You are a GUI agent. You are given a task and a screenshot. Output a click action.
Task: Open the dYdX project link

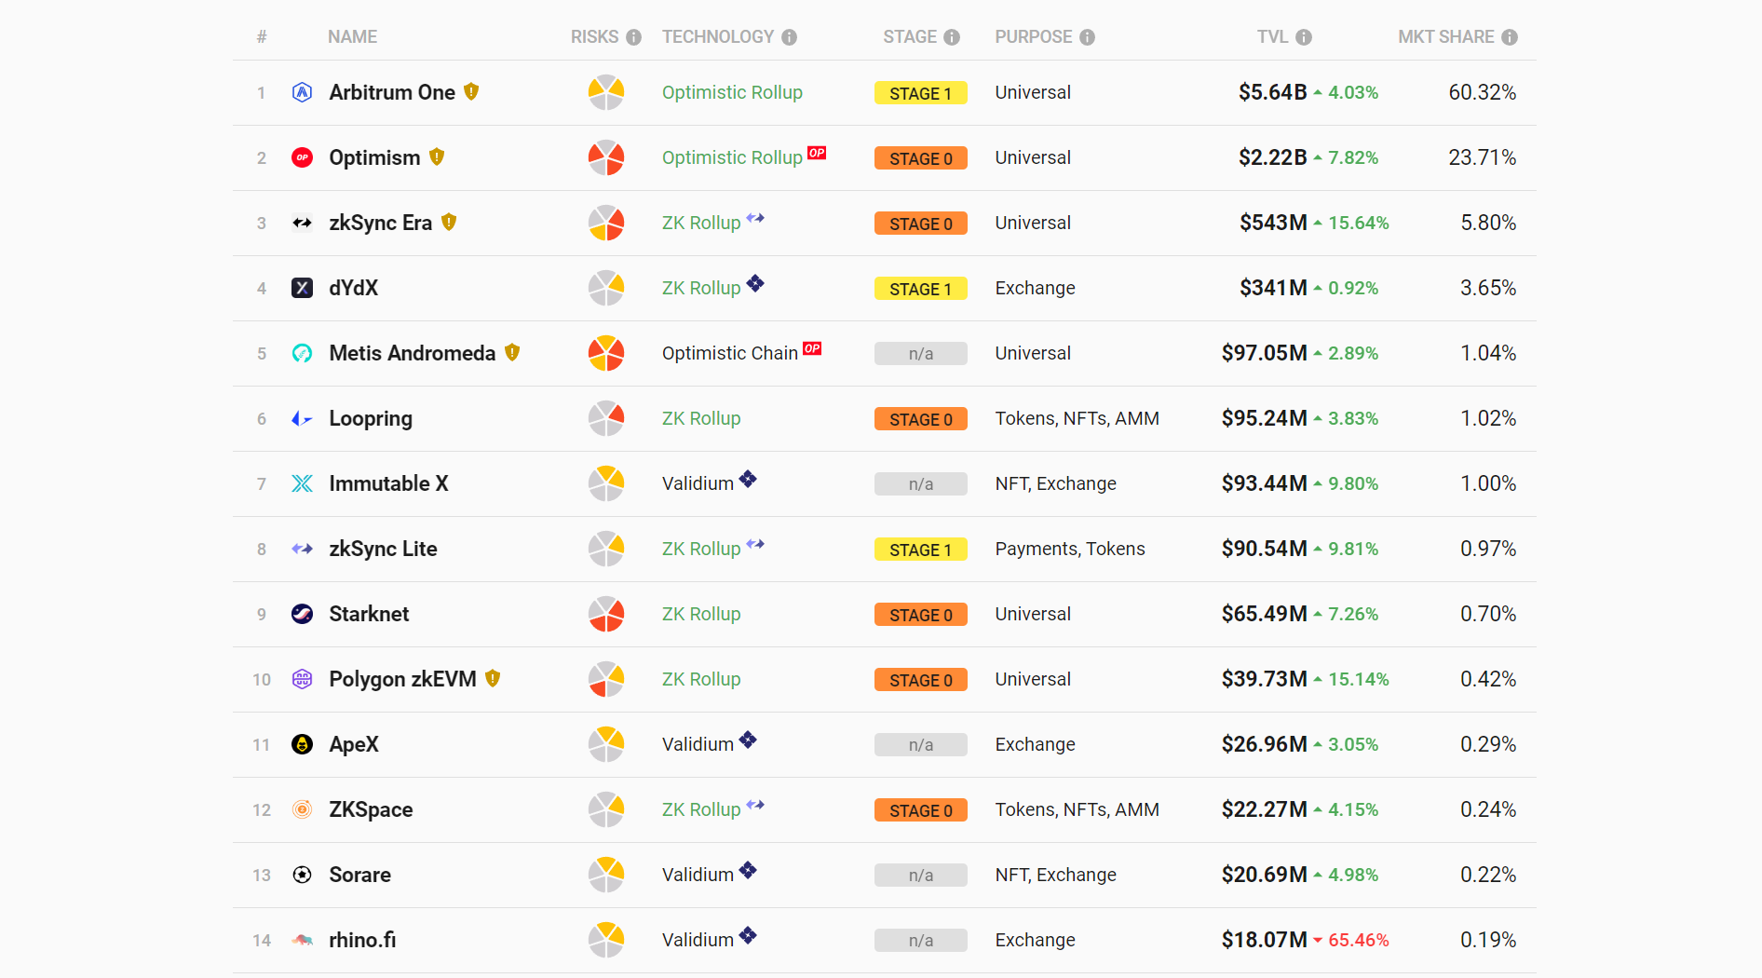pos(354,288)
